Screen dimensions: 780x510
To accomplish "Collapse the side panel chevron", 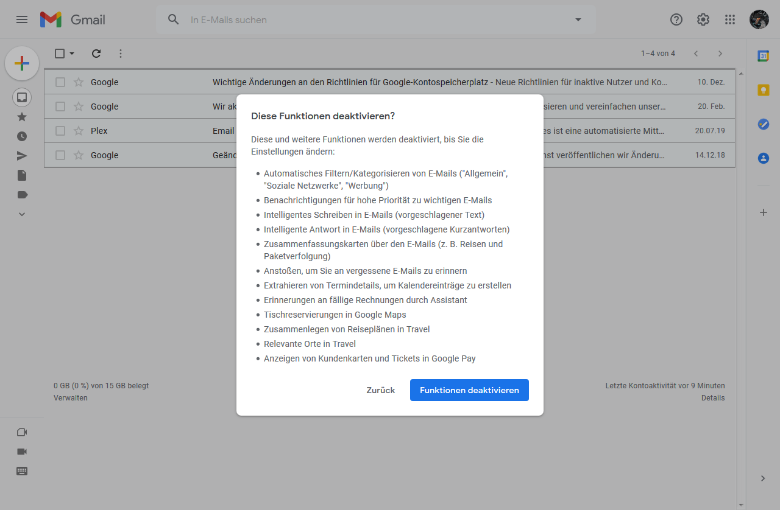I will 763,478.
